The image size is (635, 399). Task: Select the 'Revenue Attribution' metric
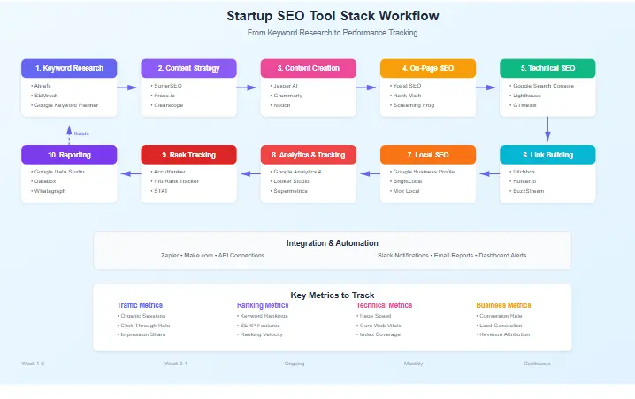tap(503, 334)
